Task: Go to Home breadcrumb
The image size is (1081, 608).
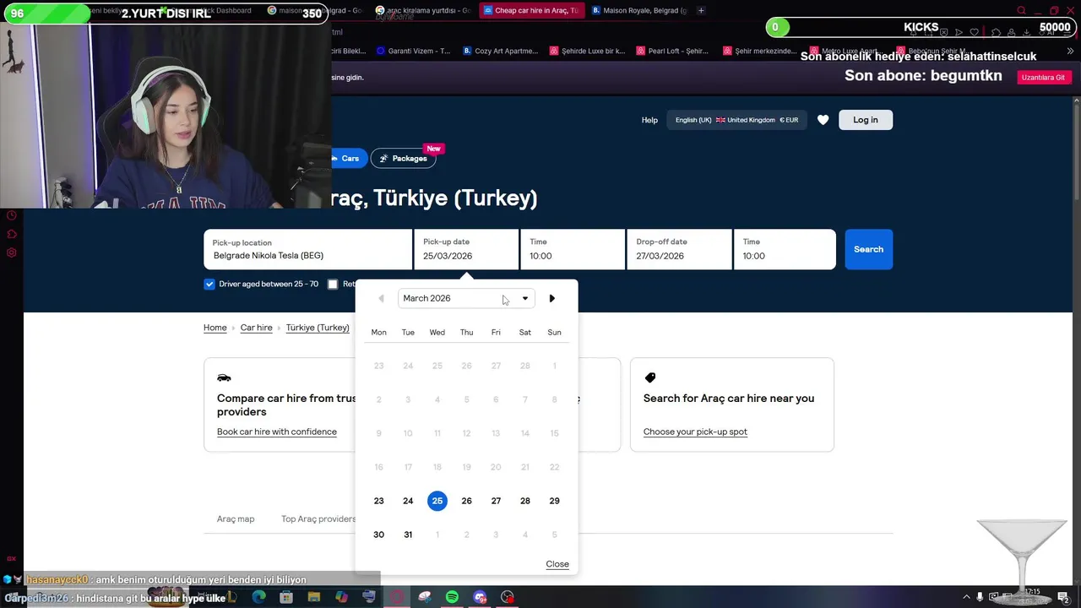Action: [x=215, y=328]
